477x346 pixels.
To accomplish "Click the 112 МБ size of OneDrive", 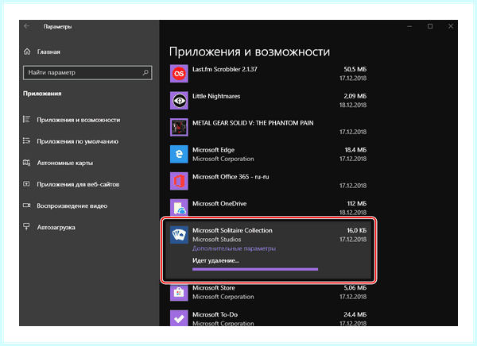I will (x=356, y=203).
